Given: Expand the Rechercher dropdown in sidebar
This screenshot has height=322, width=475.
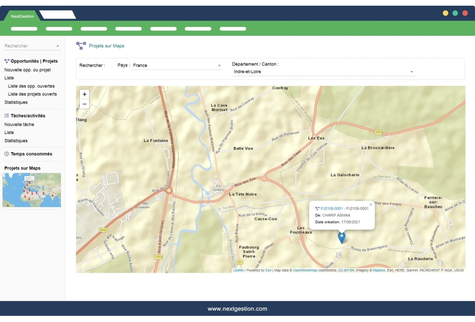Looking at the screenshot, I should [58, 46].
